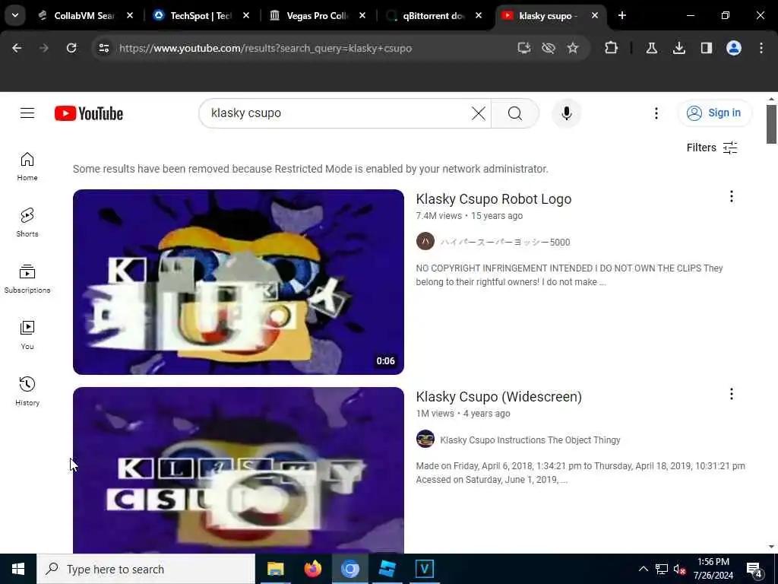Open File Explorer from taskbar
The image size is (778, 584).
point(275,569)
